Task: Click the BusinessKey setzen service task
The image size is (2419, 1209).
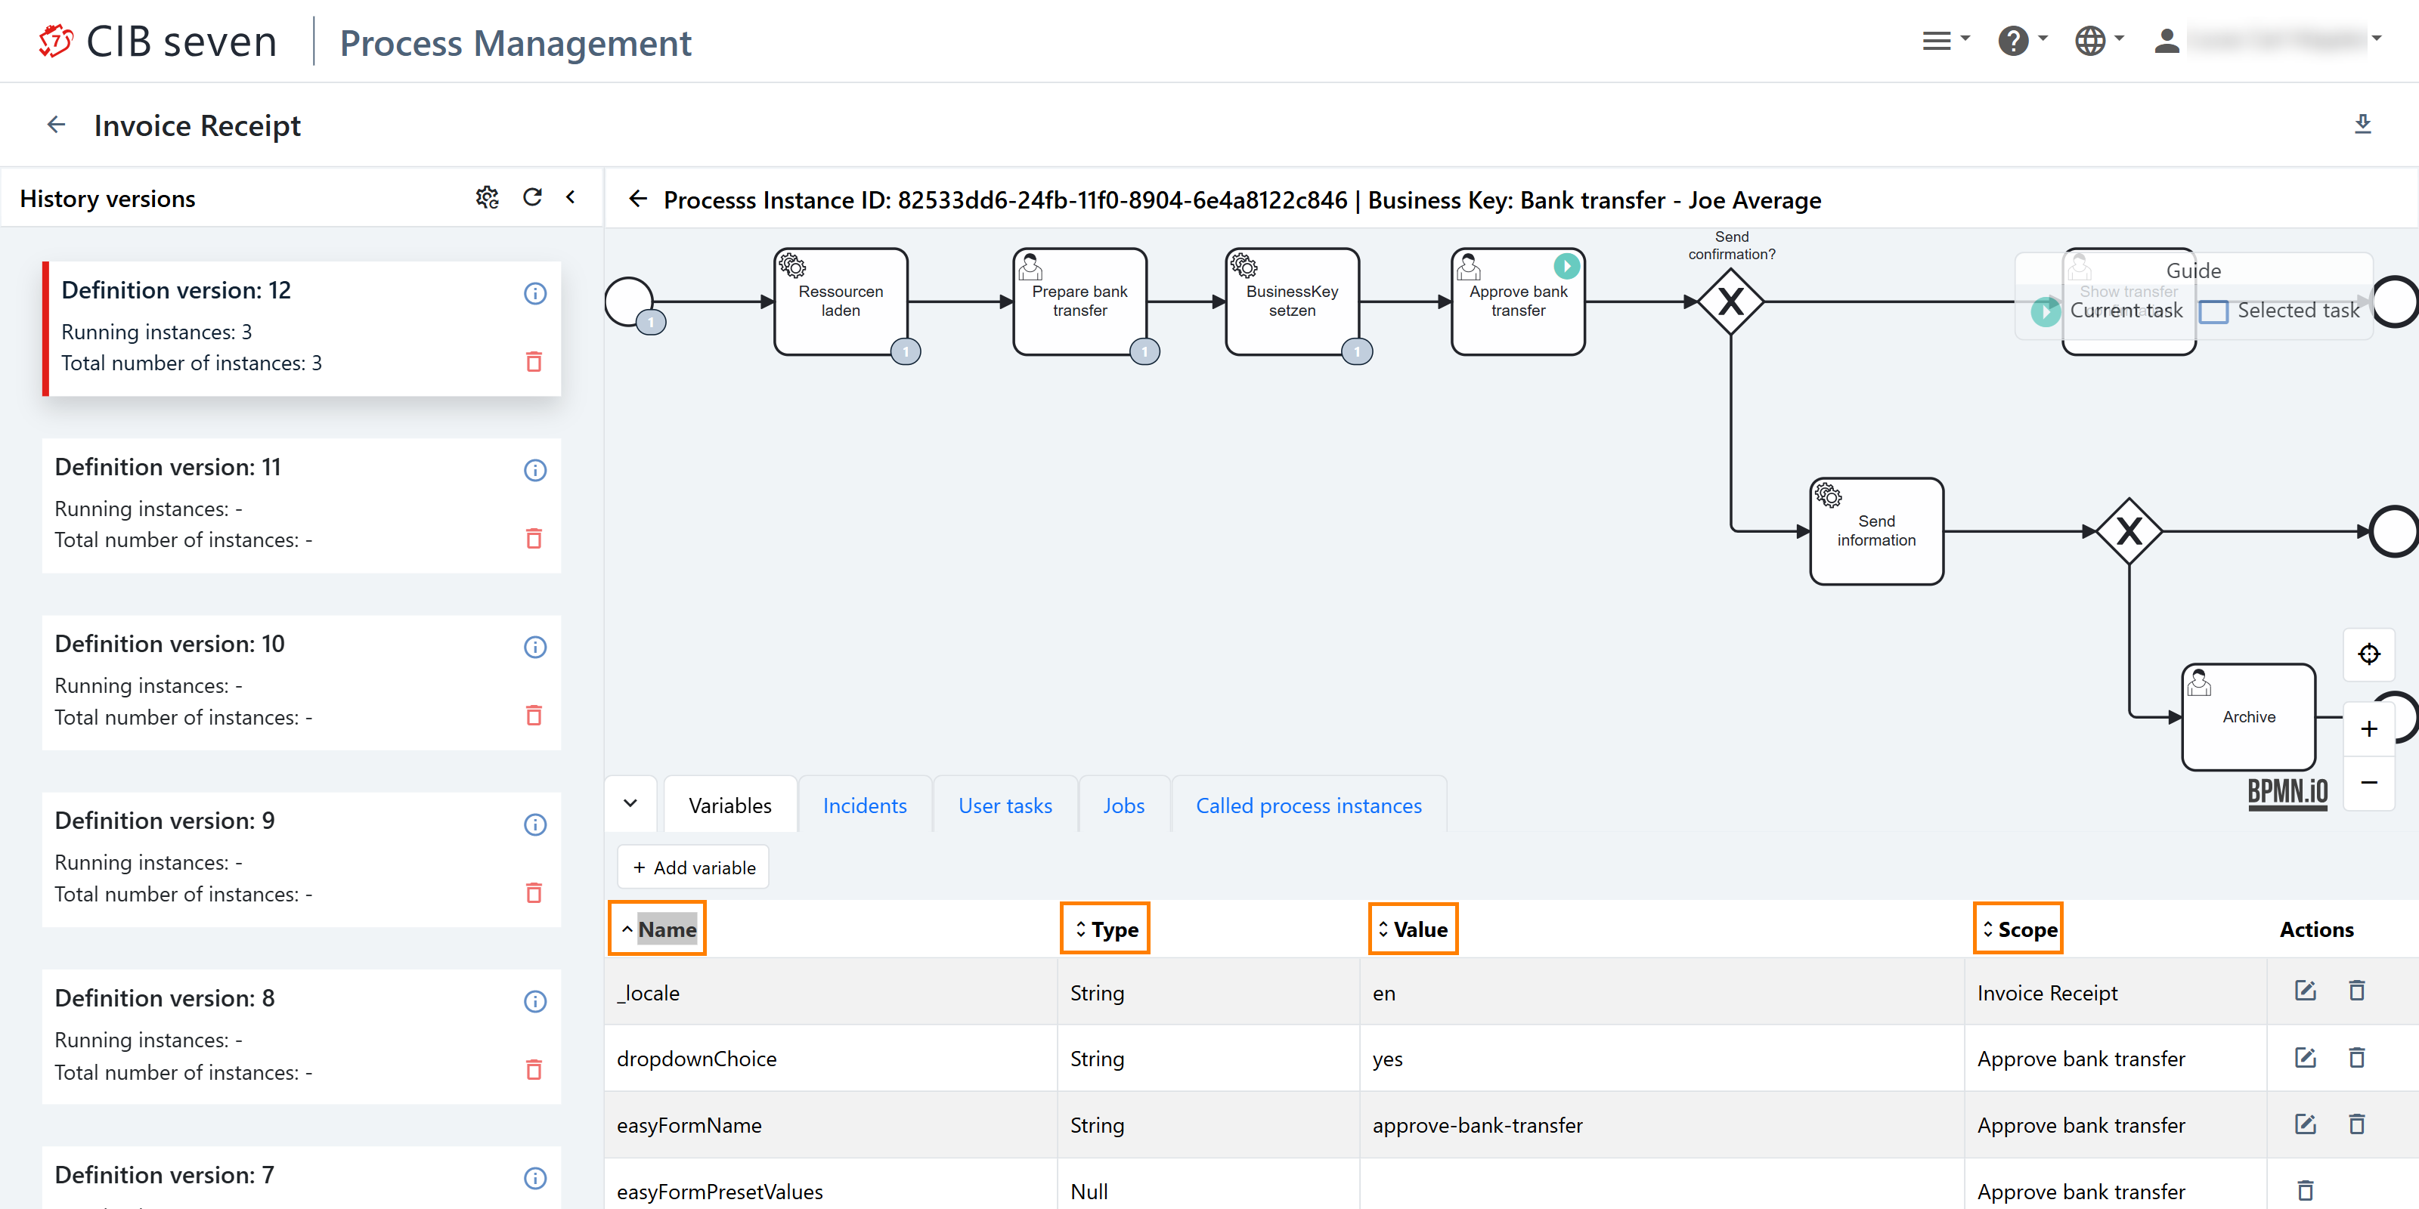Action: (x=1292, y=301)
